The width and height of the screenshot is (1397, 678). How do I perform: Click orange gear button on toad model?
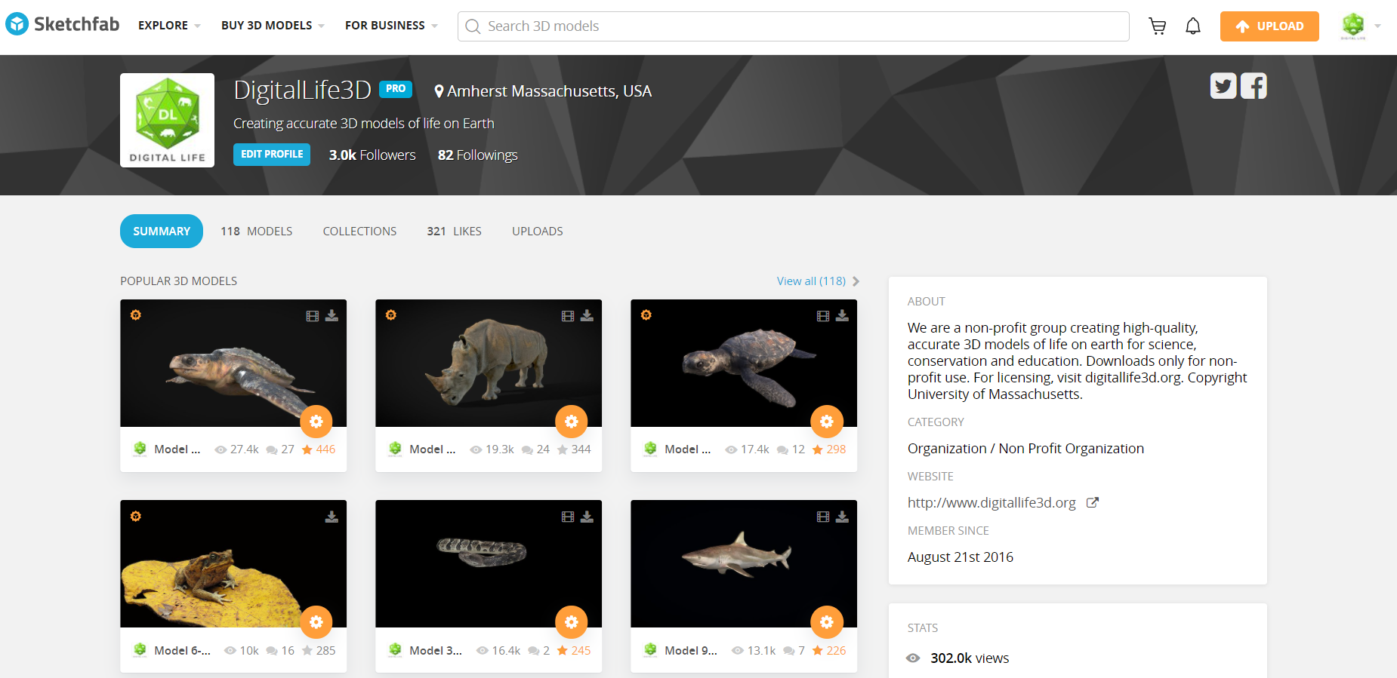(x=316, y=622)
